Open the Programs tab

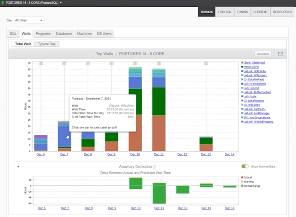43,34
